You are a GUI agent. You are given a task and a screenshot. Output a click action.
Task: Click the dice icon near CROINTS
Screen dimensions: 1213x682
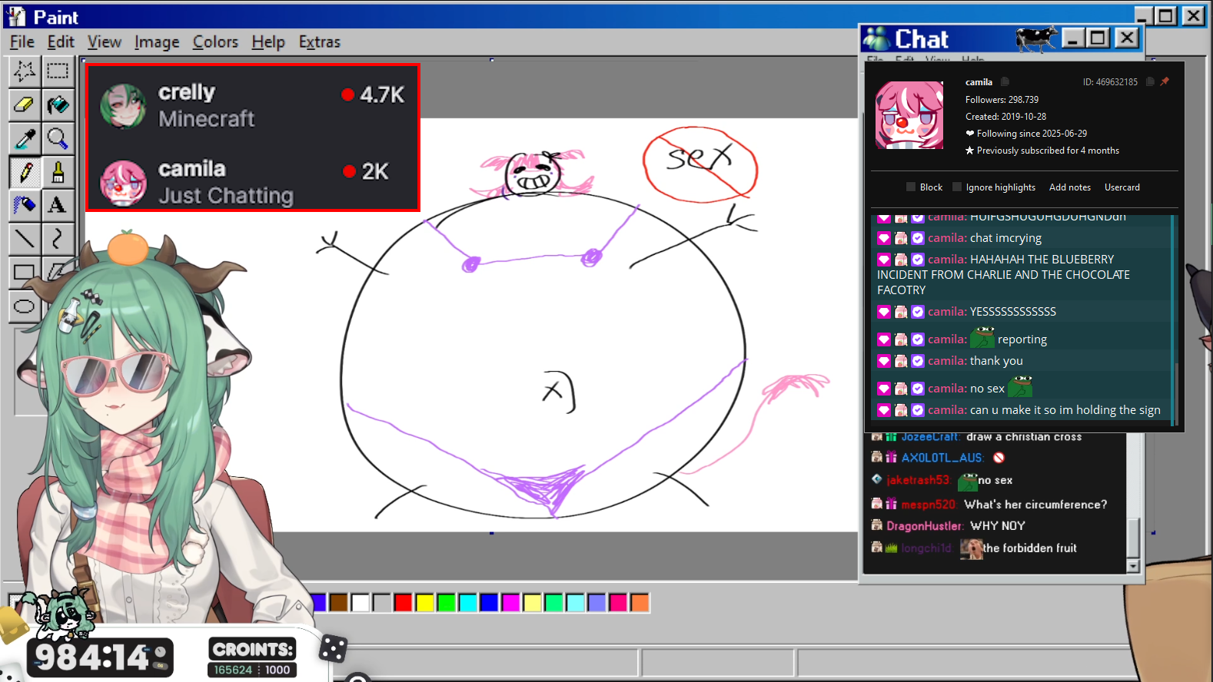coord(333,649)
